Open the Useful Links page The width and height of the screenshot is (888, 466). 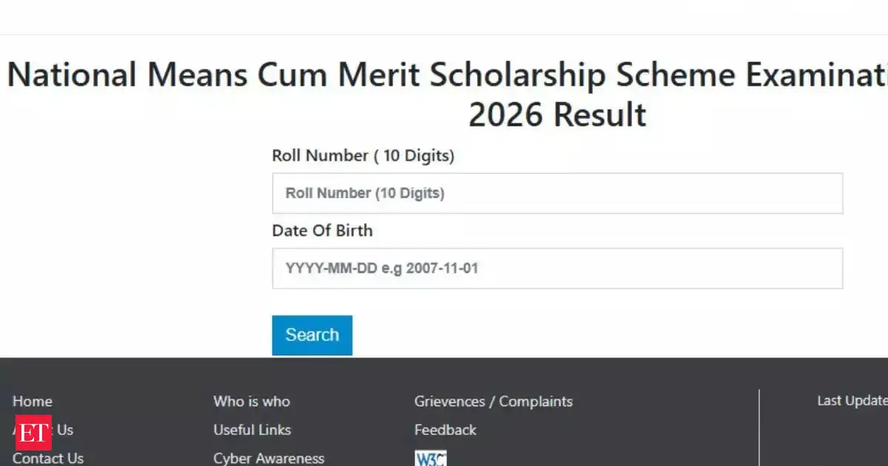click(x=252, y=430)
